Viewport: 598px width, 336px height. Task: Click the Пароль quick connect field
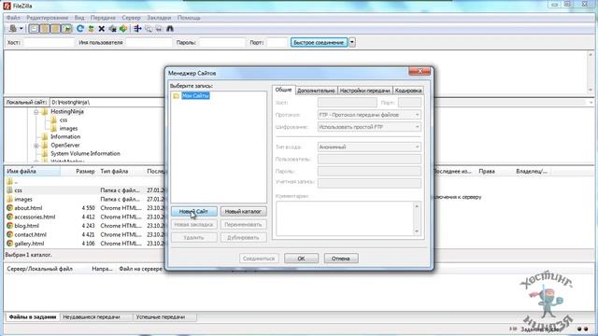pyautogui.click(x=222, y=43)
